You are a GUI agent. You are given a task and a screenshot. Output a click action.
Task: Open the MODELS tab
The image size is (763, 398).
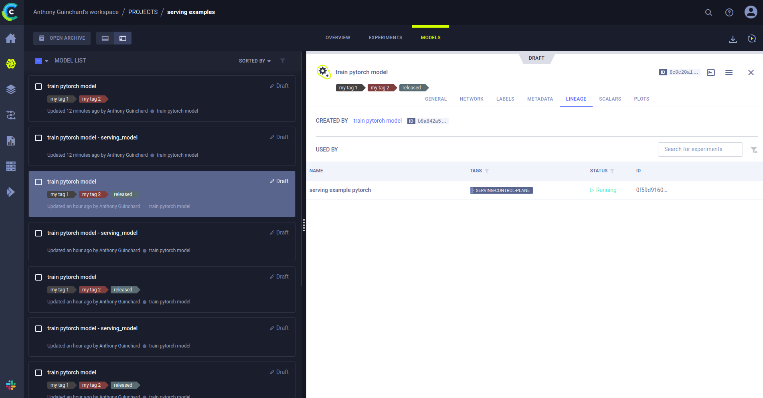(431, 38)
